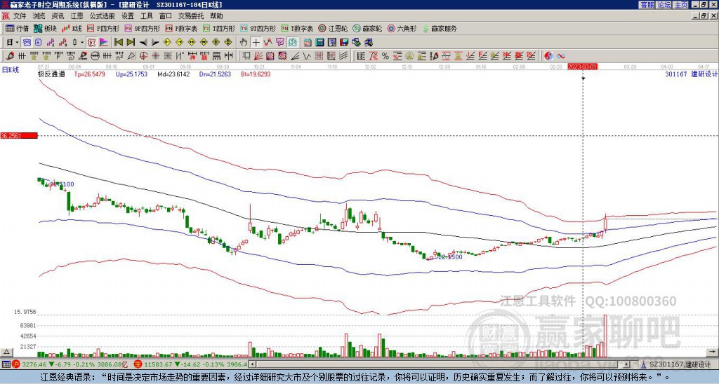Screen dimensions: 719x384
Task: Open the 日 period dropdown
Action: (x=13, y=42)
